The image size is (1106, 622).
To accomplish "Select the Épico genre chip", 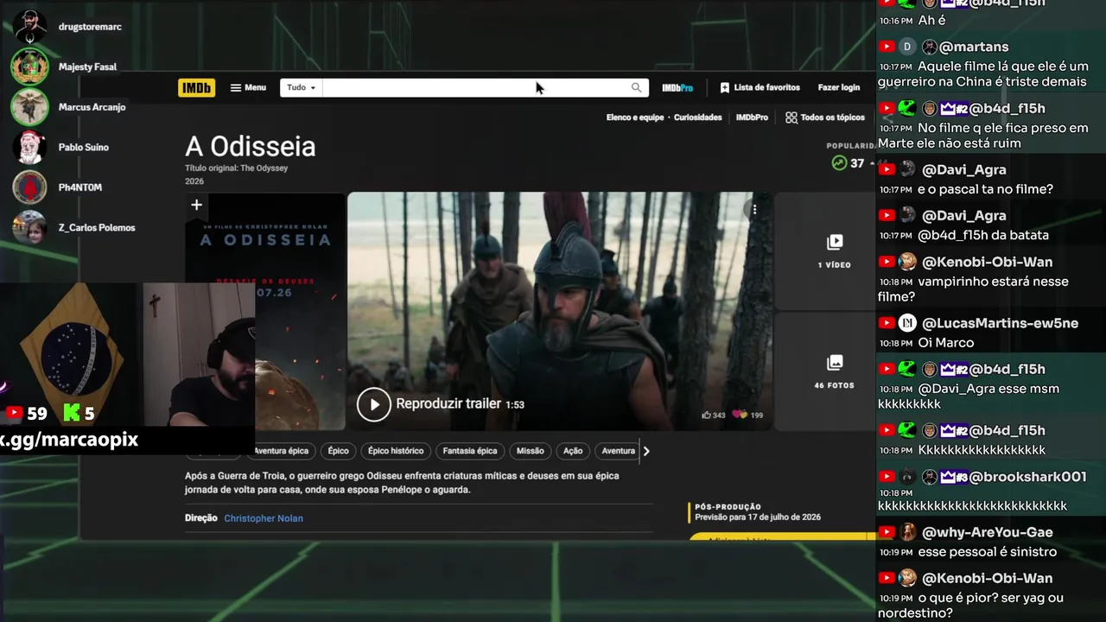I will coord(338,451).
